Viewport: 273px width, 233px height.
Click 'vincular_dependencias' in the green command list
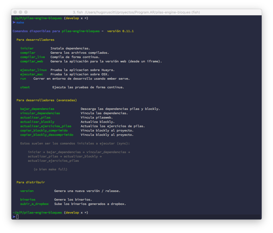pos(40,113)
